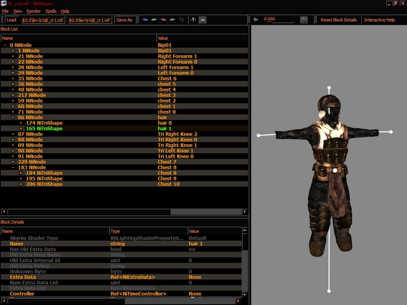The image size is (407, 305).
Task: Click the green eye view icon
Action: [x=154, y=20]
